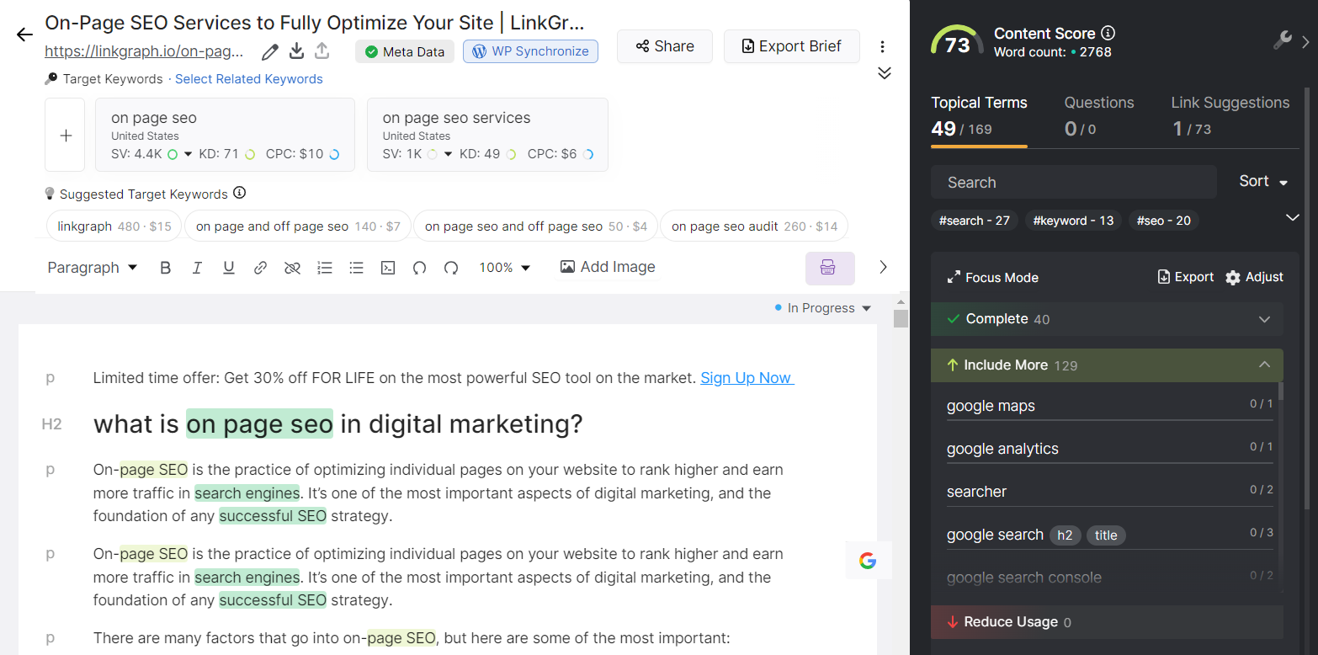This screenshot has height=655, width=1318.
Task: Expand the hashtag filter list chevron
Action: tap(1293, 218)
